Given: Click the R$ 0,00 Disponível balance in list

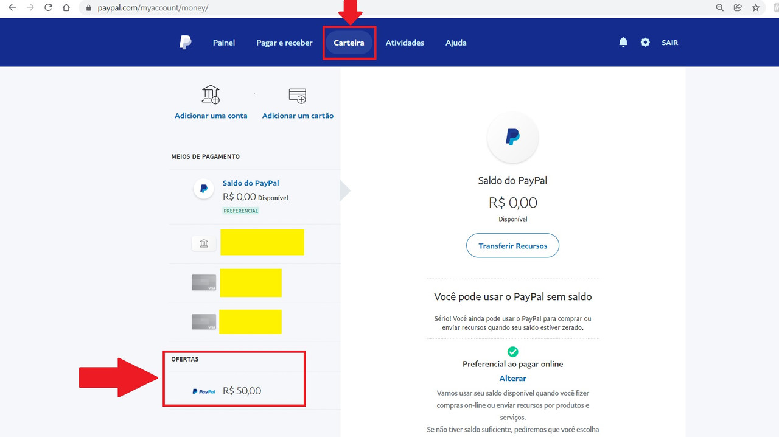Looking at the screenshot, I should [255, 197].
